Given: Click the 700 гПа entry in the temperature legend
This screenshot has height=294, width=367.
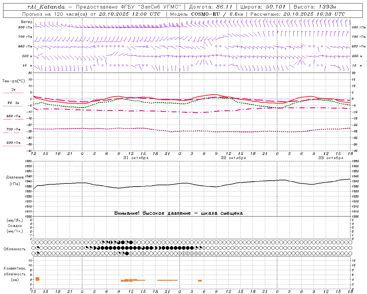Looking at the screenshot, I should tap(13, 129).
